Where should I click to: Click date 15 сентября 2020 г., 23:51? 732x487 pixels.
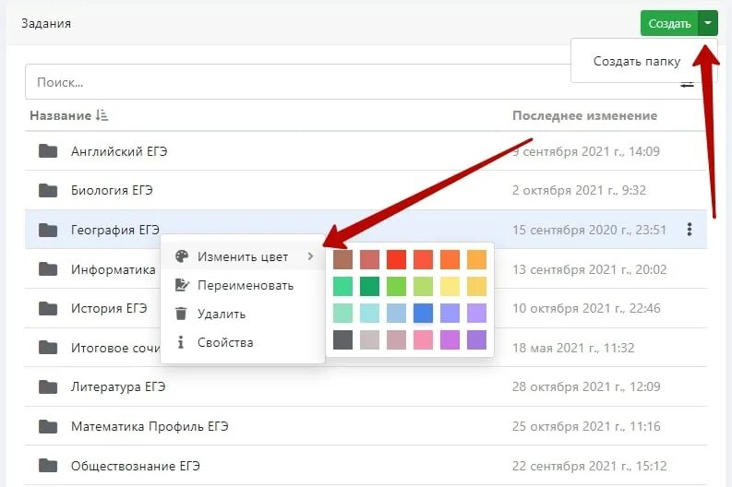[589, 230]
